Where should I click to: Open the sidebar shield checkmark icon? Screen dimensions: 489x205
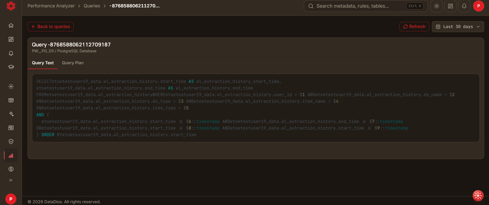pyautogui.click(x=11, y=142)
